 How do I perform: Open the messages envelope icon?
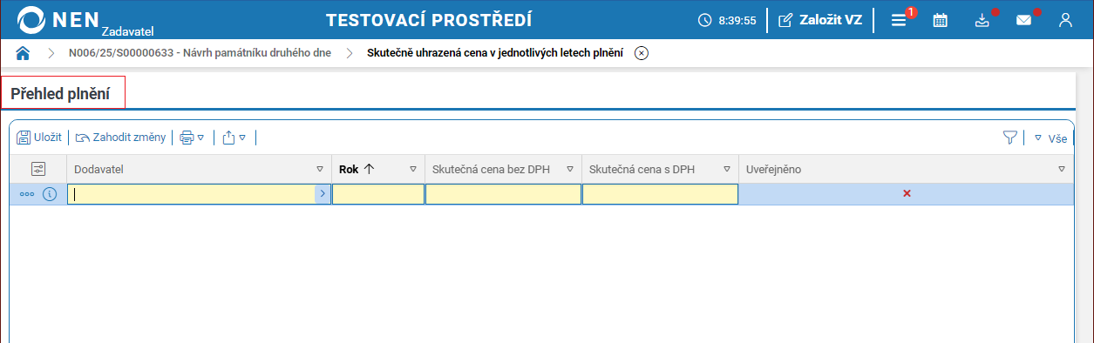click(1024, 20)
